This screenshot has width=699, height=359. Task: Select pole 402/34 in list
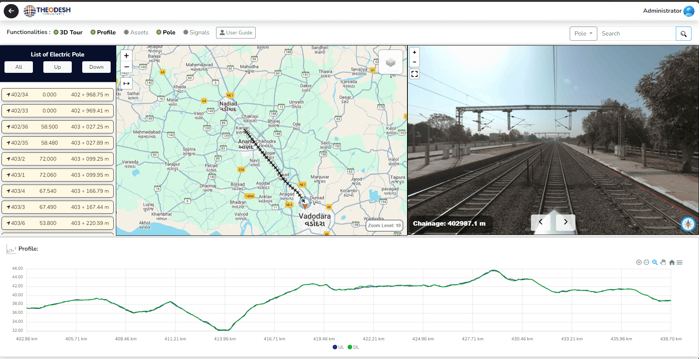click(x=58, y=95)
